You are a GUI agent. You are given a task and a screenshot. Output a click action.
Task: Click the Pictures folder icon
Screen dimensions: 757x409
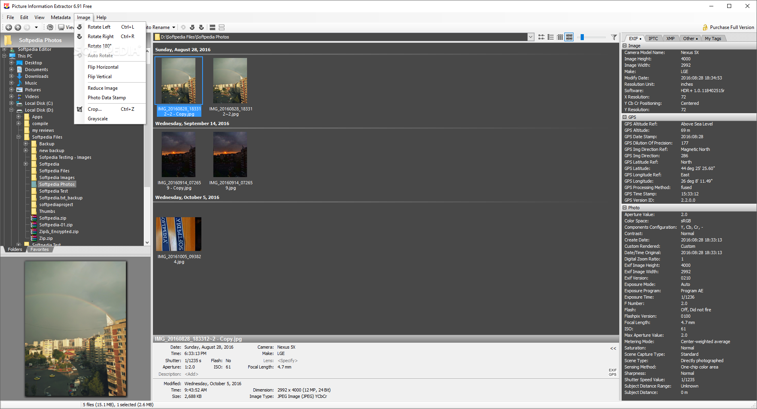[x=19, y=90]
